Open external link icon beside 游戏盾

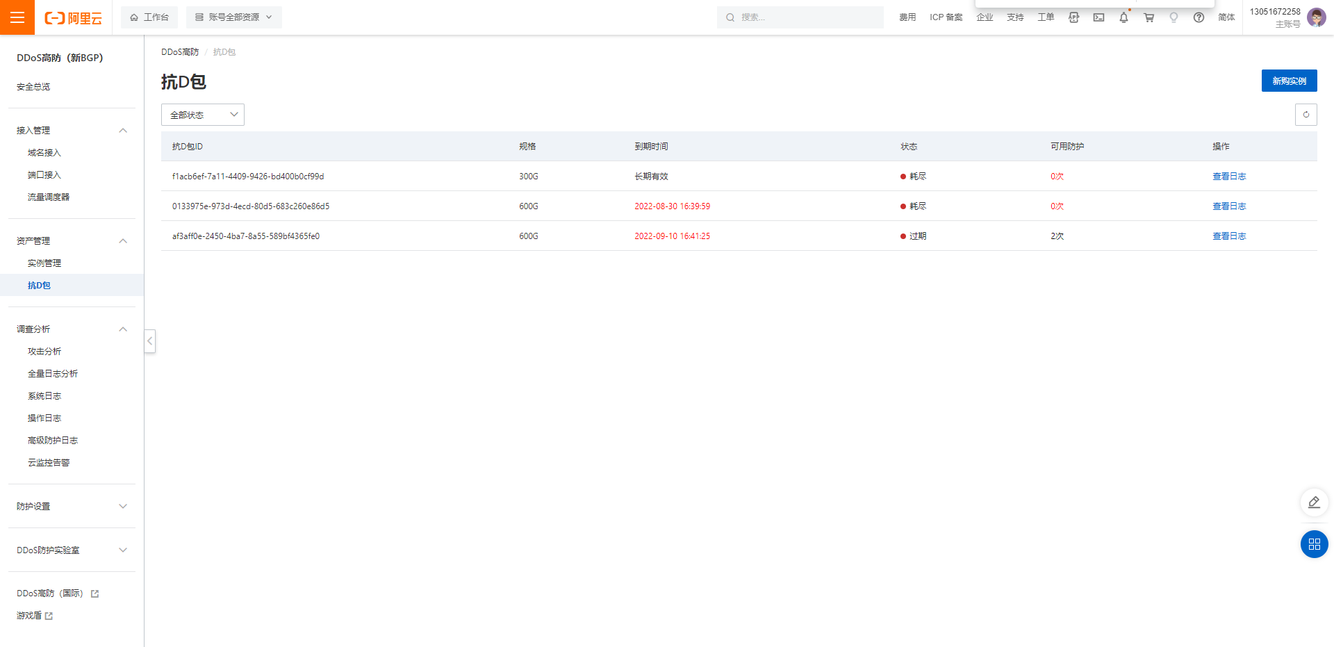tap(49, 616)
